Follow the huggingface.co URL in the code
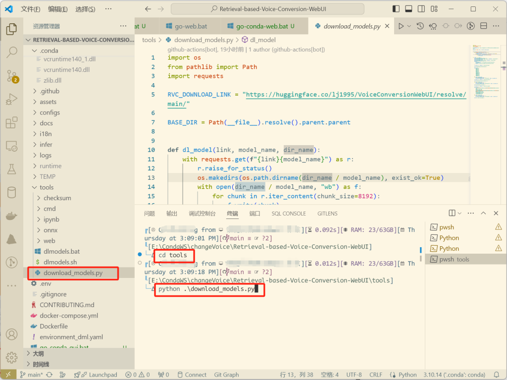Image resolution: width=507 pixels, height=380 pixels. (x=355, y=95)
